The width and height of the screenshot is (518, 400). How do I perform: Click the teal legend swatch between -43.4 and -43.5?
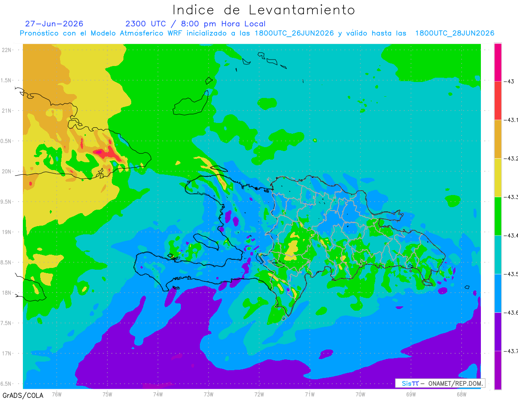pyautogui.click(x=498, y=255)
